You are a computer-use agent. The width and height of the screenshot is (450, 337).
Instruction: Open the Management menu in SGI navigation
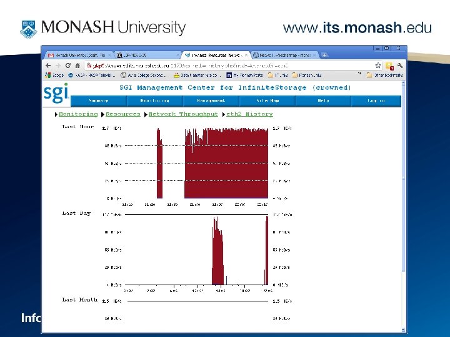pos(211,101)
